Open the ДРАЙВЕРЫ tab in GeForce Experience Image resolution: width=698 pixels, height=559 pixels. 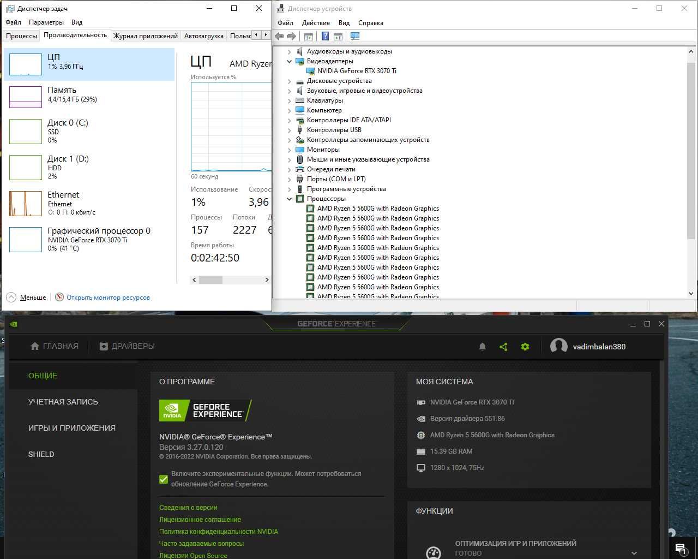pyautogui.click(x=127, y=346)
